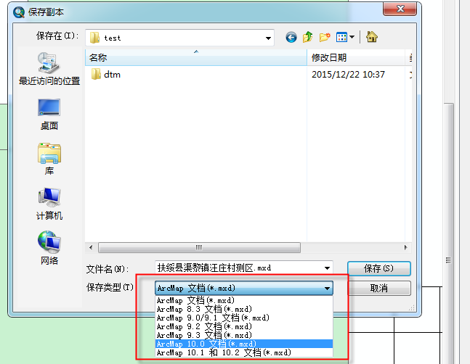
Task: Click vertical scrollbar in background window
Action: tap(448, 233)
